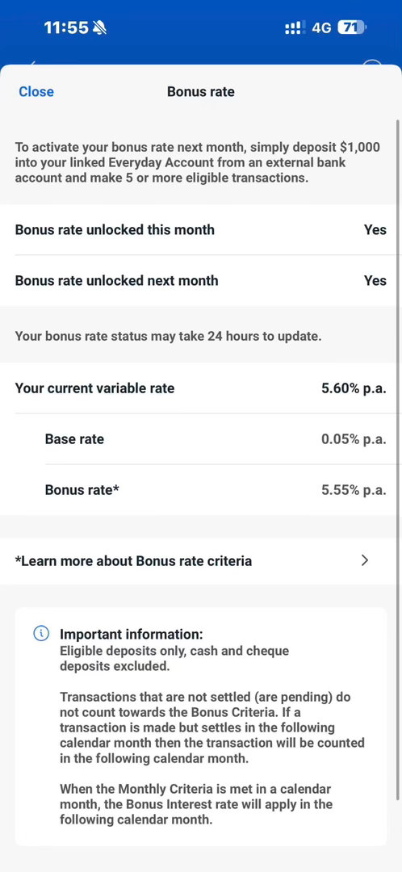Select the Bonus rate unlocked next month row

tap(201, 280)
